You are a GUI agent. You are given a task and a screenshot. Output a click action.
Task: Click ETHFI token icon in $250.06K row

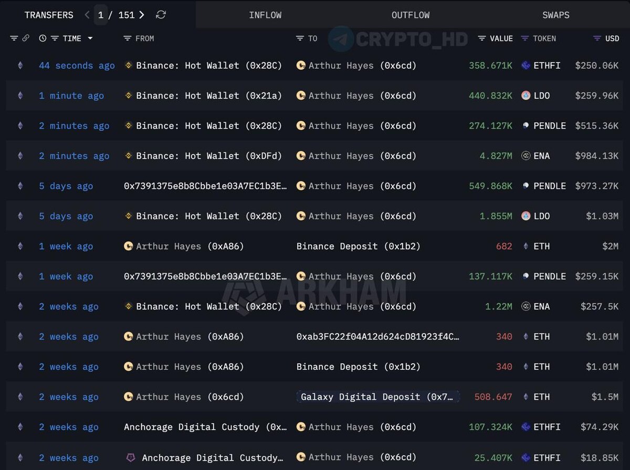(x=526, y=66)
